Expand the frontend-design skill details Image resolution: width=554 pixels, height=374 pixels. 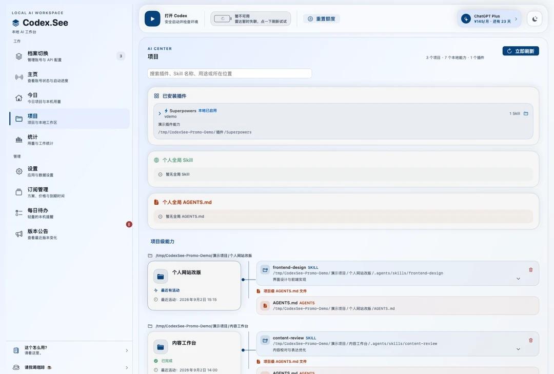tap(518, 279)
